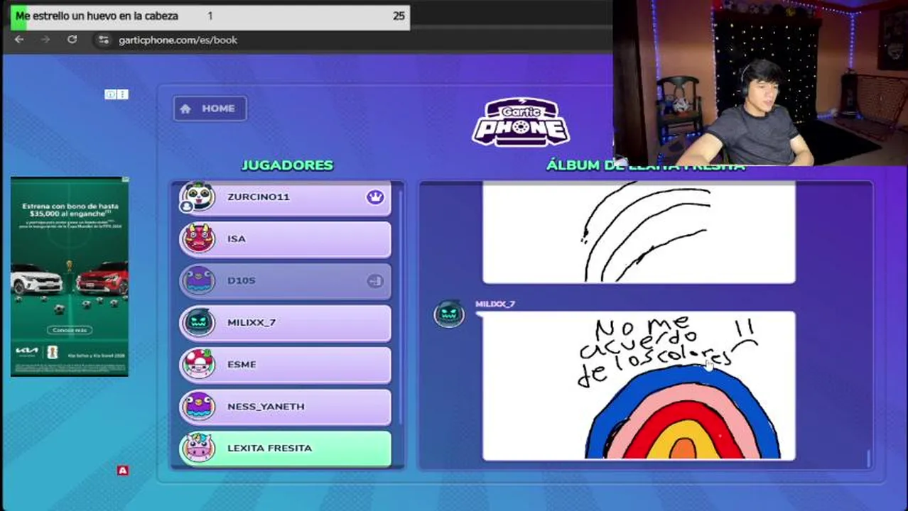Select player D10S

tap(285, 281)
